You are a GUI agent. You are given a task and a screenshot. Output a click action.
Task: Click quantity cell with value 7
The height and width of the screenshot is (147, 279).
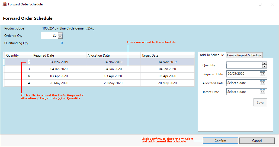18,62
